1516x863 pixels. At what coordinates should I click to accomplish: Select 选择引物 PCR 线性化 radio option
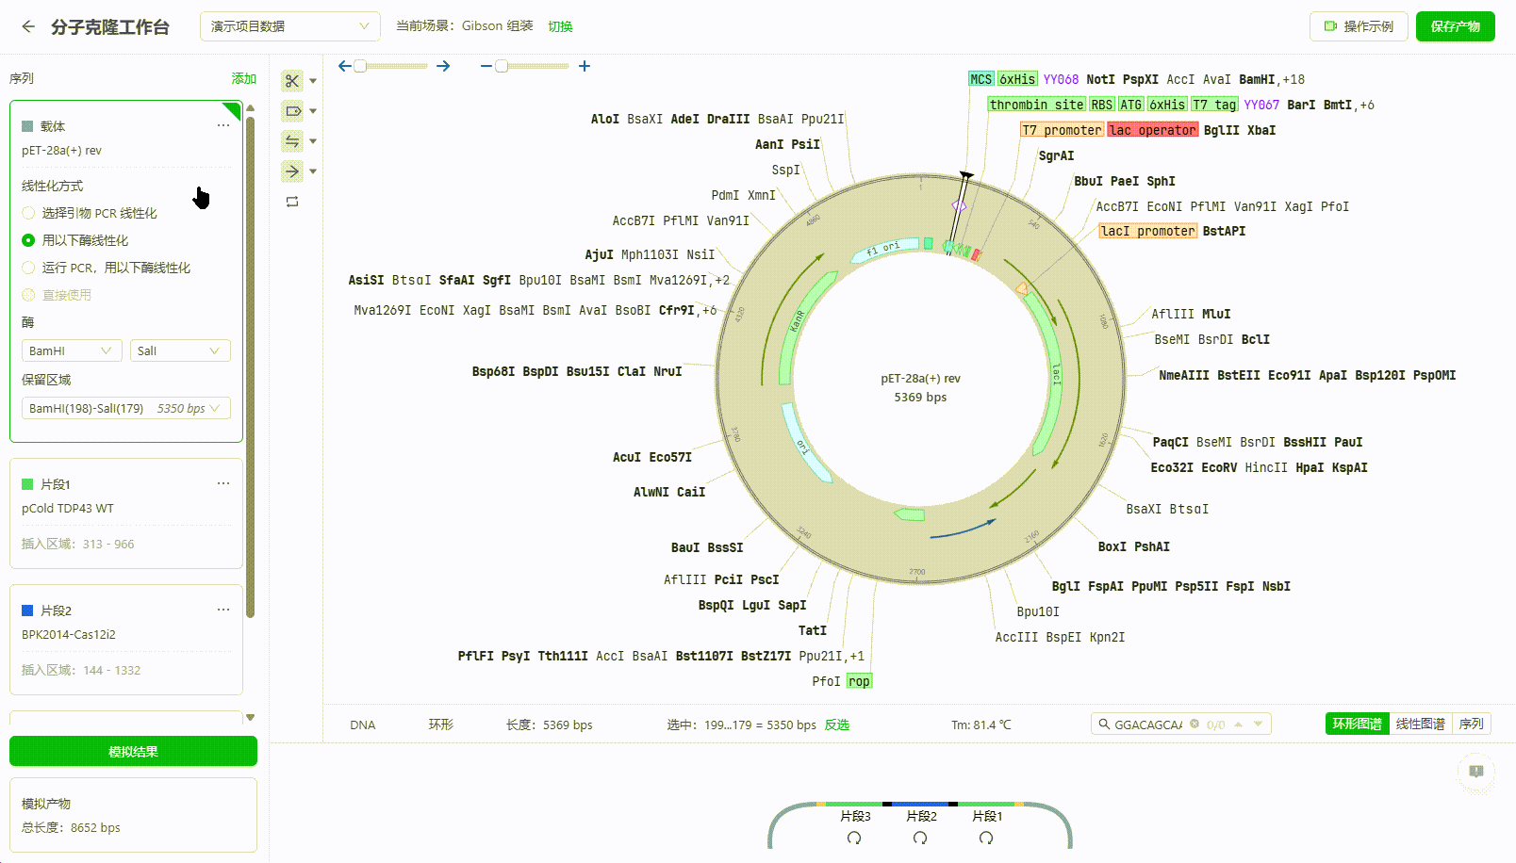tap(28, 213)
